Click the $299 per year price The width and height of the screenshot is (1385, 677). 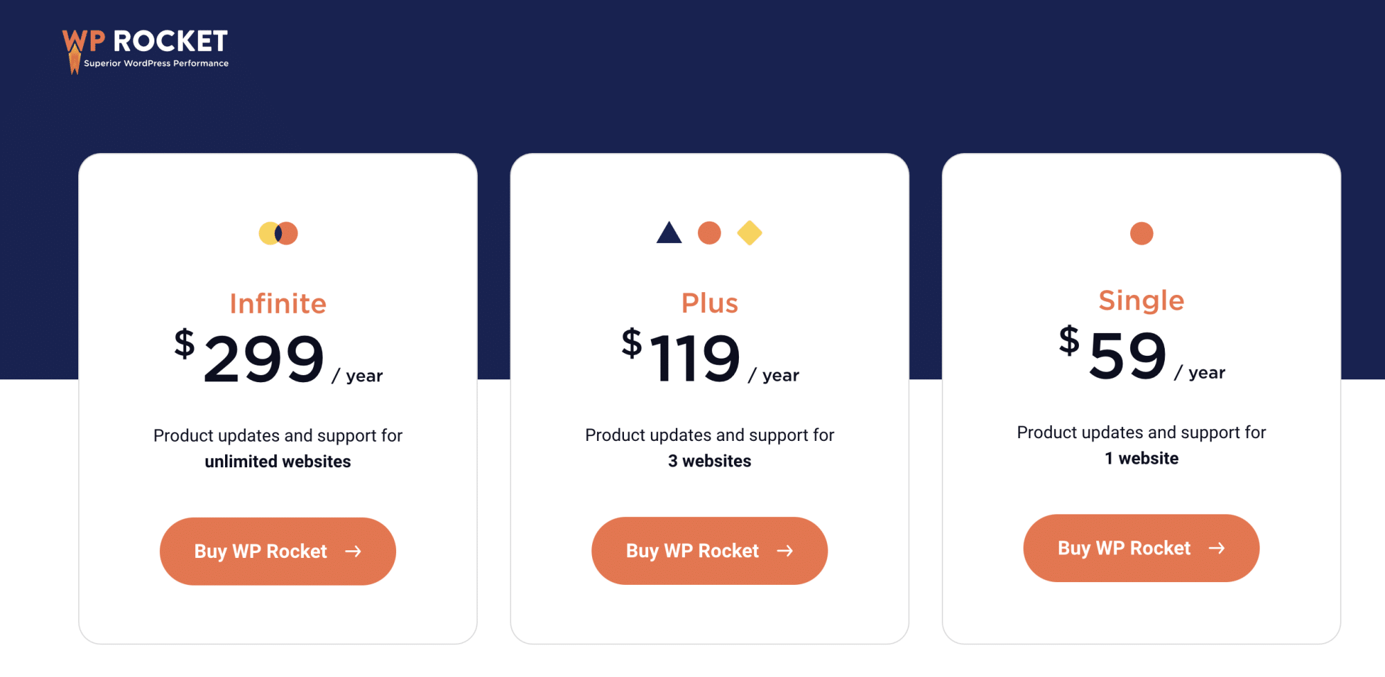[265, 358]
